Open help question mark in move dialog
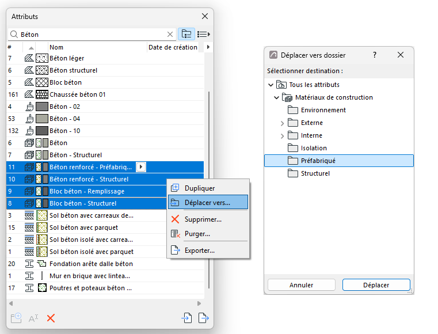The height and width of the screenshot is (334, 438). 375,55
